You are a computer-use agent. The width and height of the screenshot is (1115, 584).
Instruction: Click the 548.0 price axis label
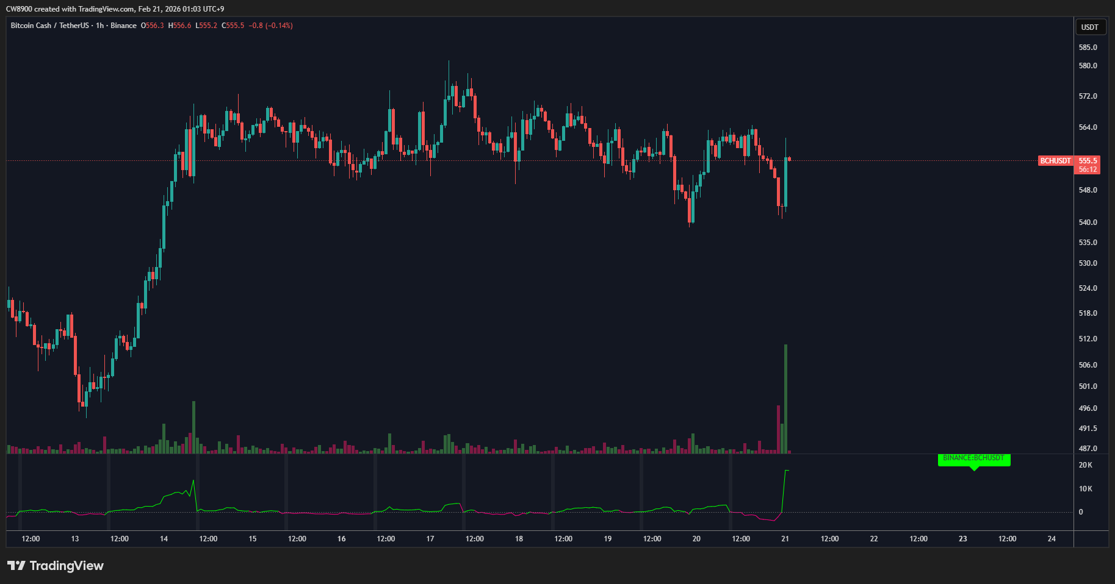tap(1088, 190)
